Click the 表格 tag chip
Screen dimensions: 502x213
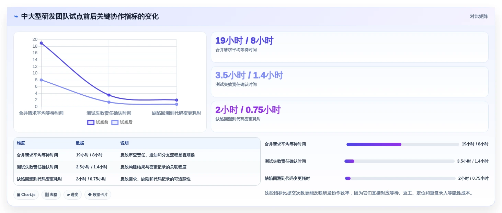[x=51, y=194]
